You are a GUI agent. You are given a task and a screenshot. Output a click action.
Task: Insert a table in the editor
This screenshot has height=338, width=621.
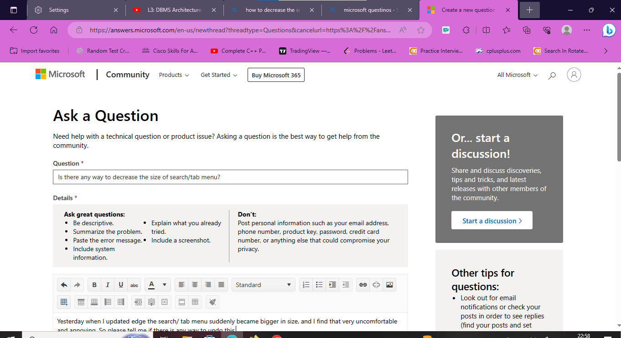pos(64,302)
